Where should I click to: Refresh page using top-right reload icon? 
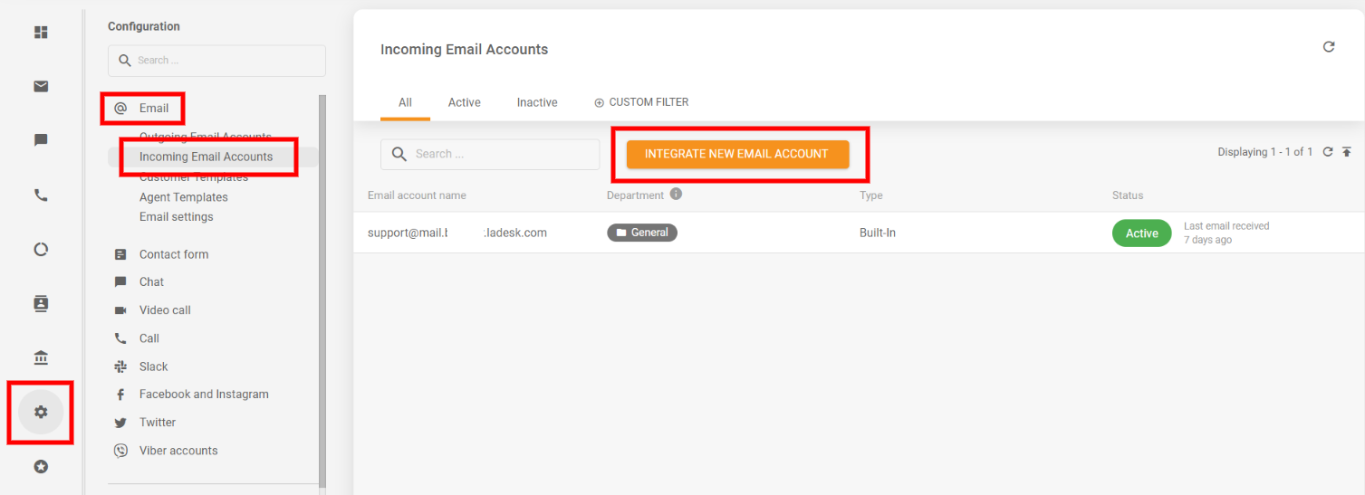[x=1329, y=47]
